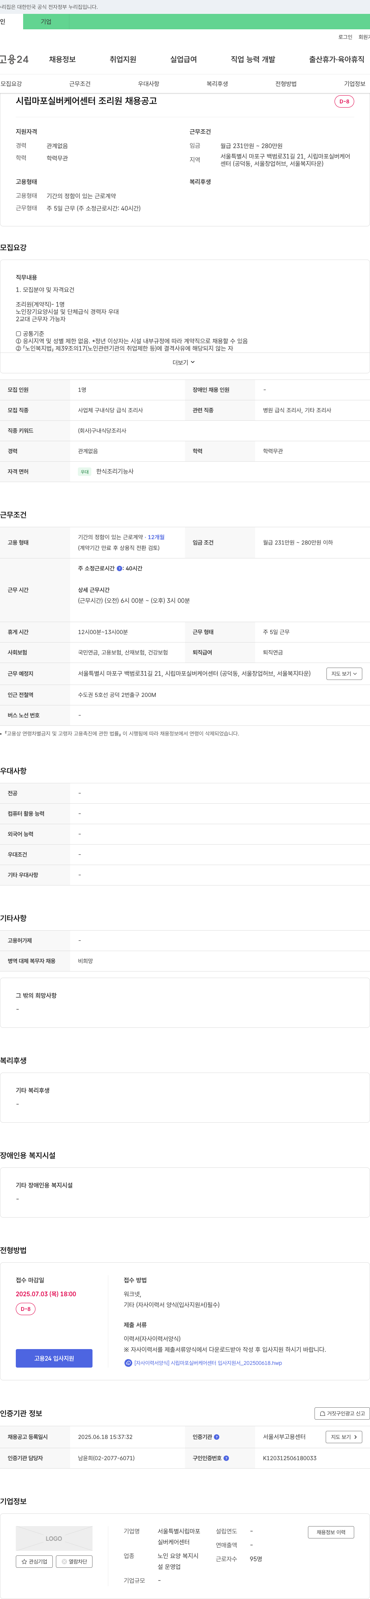The width and height of the screenshot is (370, 1599).
Task: Click the 구인인증번호 info question icon
Action: tap(226, 1458)
